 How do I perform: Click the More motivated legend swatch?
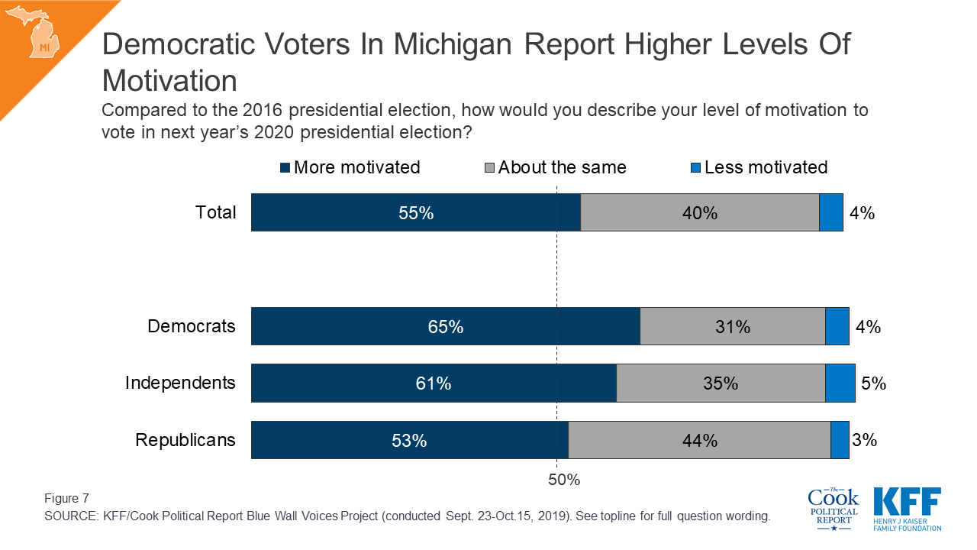(x=285, y=167)
